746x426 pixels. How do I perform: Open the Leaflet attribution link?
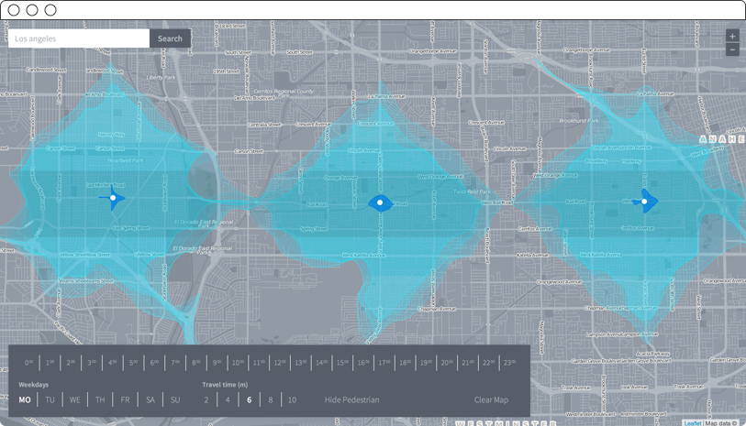[x=693, y=423]
